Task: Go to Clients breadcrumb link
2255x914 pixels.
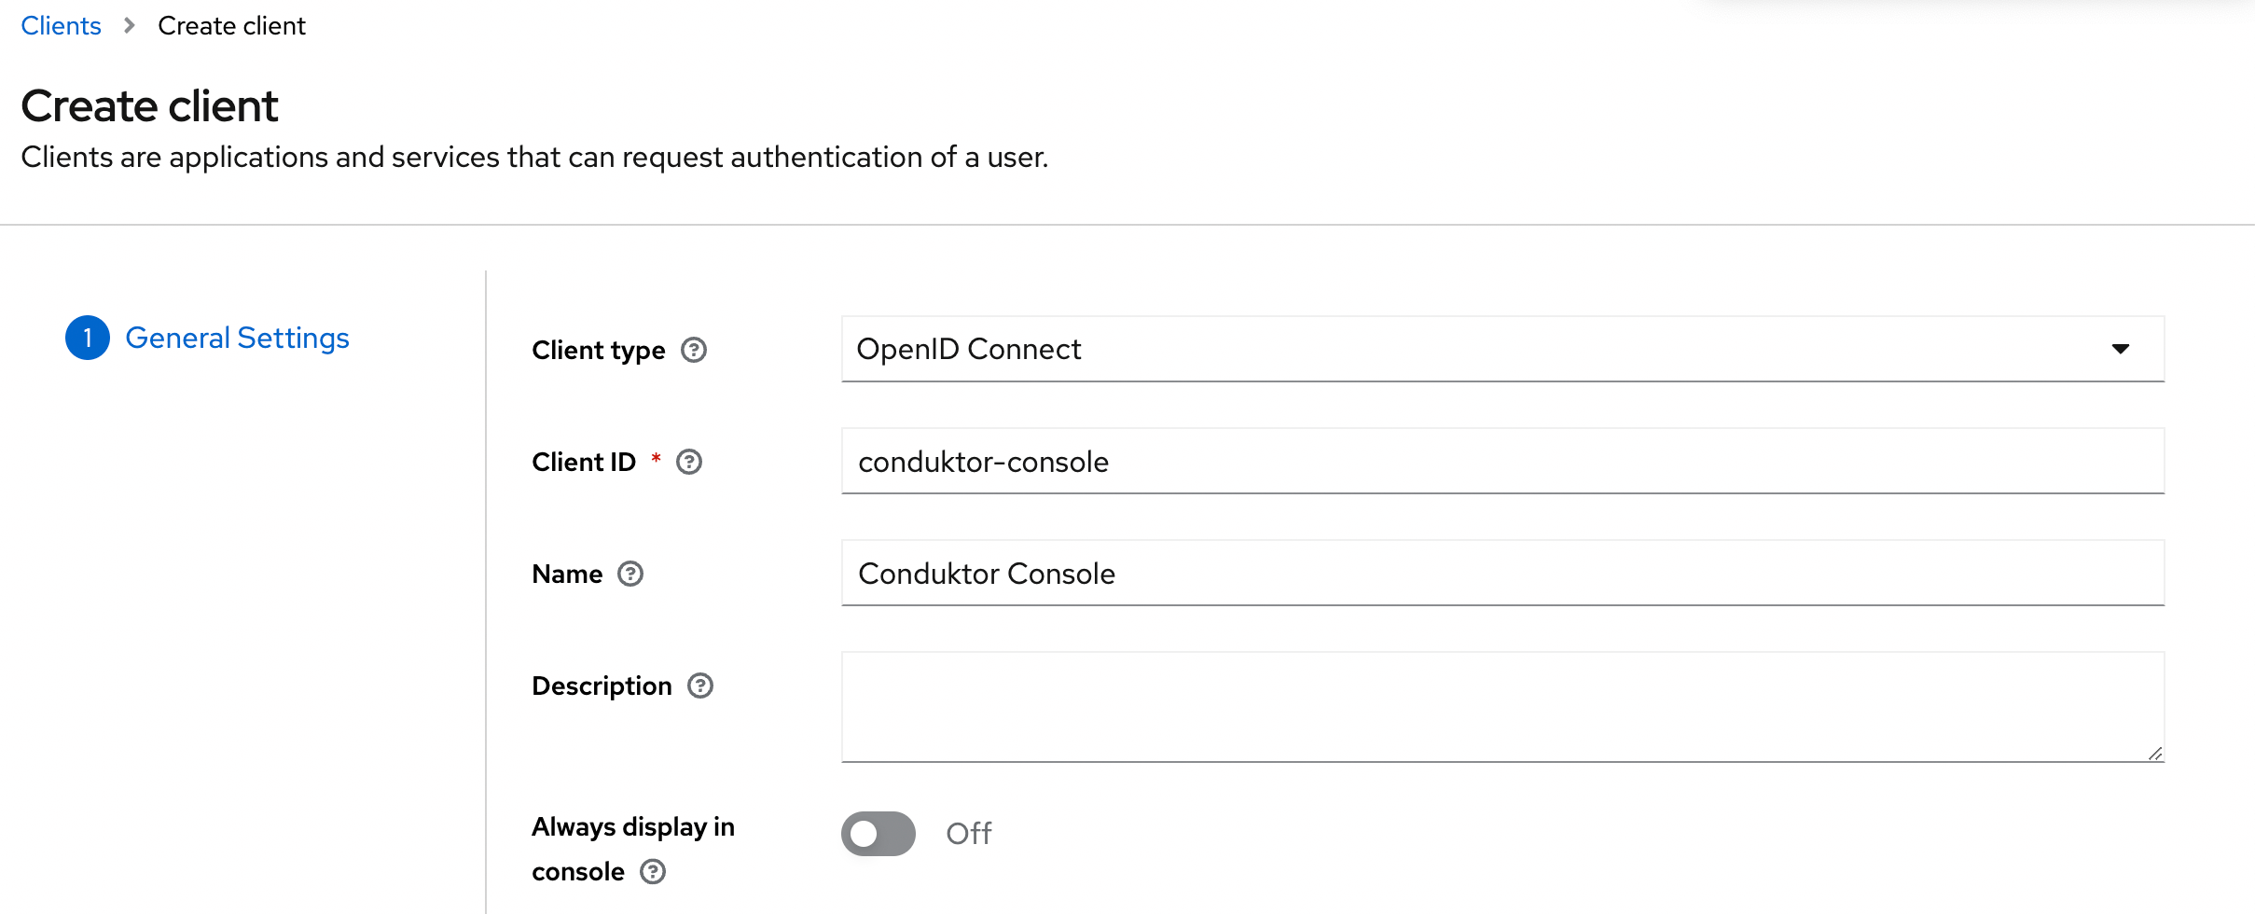Action: coord(61,25)
